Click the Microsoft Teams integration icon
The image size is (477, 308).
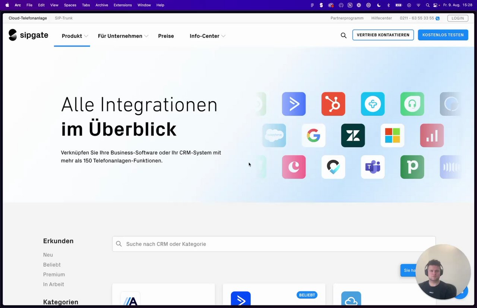pyautogui.click(x=373, y=167)
